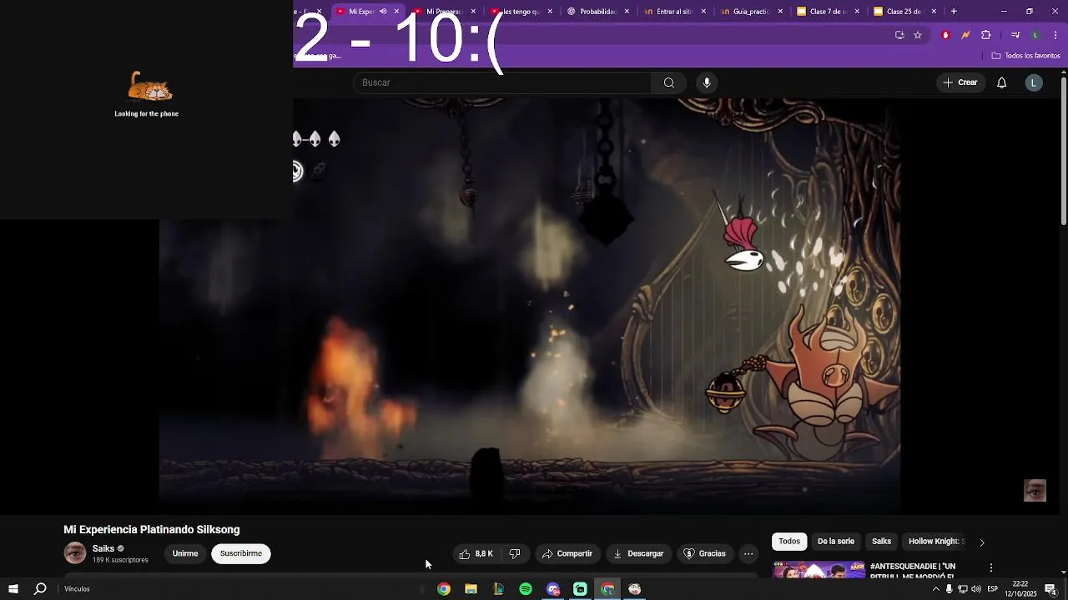Close the Mi Preparac tab
The height and width of the screenshot is (600, 1068).
pos(473,12)
